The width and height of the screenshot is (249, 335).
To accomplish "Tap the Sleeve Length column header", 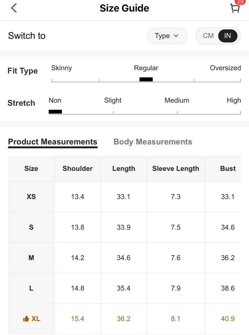I will pos(176,168).
